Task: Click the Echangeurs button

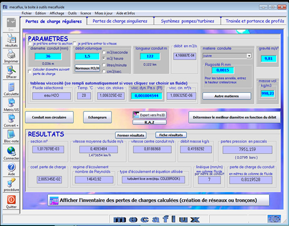Action: (97, 117)
